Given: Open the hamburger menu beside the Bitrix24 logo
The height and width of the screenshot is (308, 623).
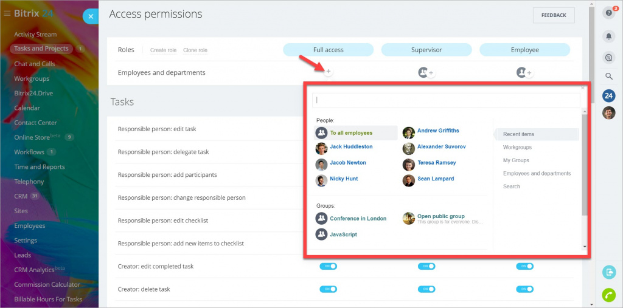Looking at the screenshot, I should coord(7,13).
